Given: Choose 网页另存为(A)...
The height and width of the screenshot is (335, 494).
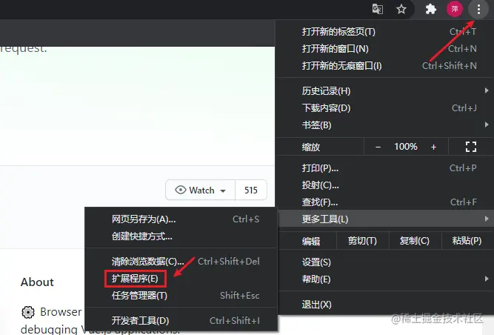Looking at the screenshot, I should (181, 219).
